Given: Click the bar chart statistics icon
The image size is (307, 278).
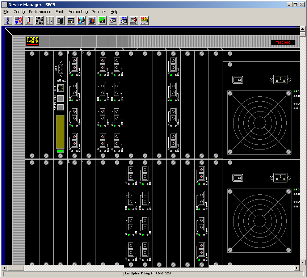Looking at the screenshot, I should pyautogui.click(x=92, y=21).
